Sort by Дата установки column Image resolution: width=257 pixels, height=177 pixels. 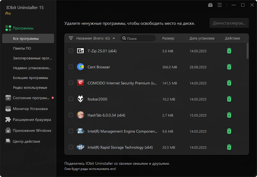[x=202, y=38]
